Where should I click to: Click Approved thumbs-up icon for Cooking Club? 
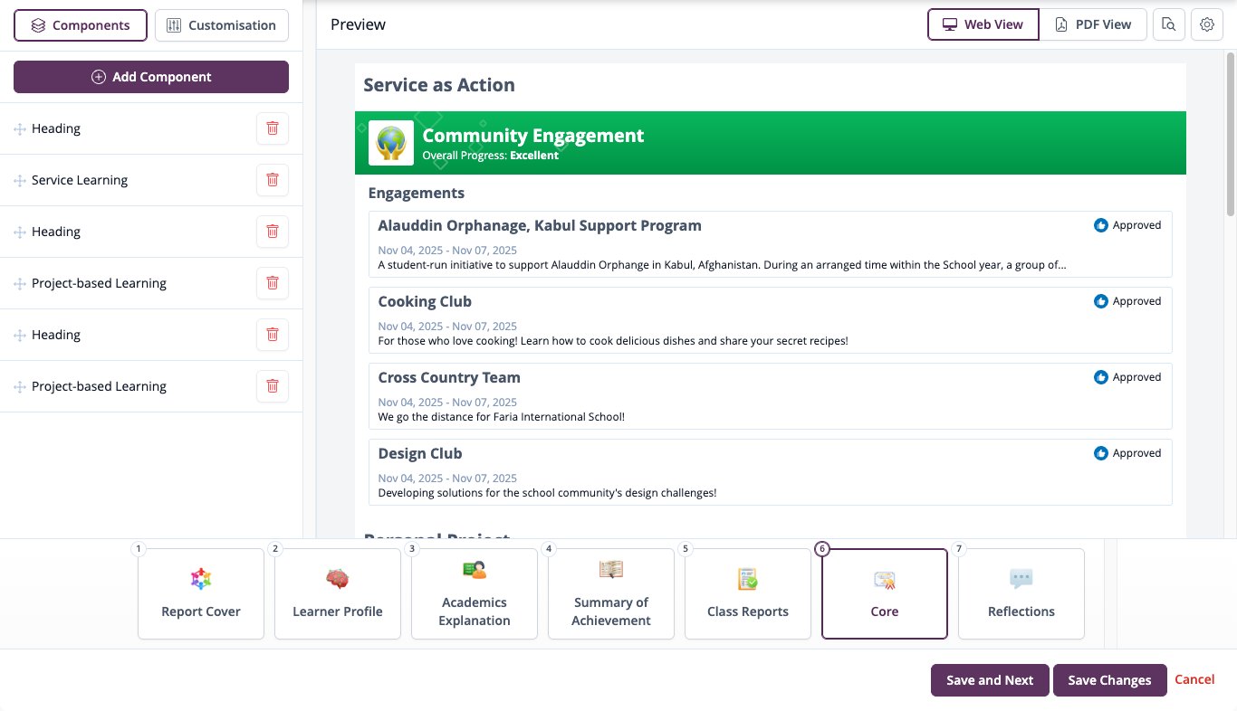point(1101,301)
